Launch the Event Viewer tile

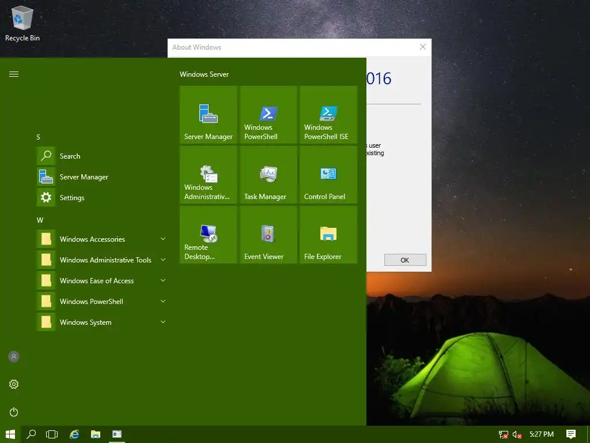tap(268, 234)
